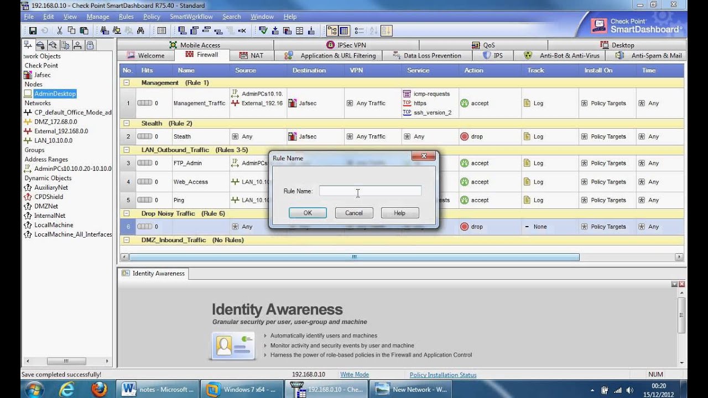Select the Servers and OPSEC tree tab icon
The image size is (708, 398).
tap(65, 45)
